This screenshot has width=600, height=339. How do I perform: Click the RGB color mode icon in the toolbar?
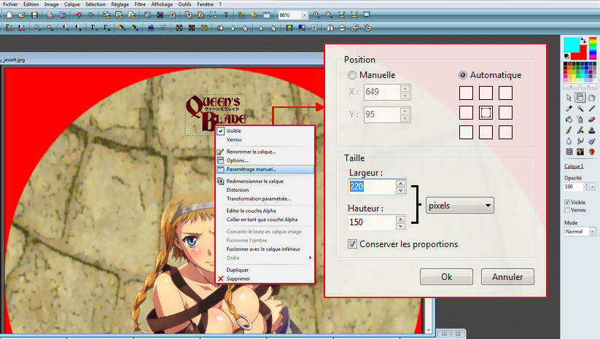160,15
